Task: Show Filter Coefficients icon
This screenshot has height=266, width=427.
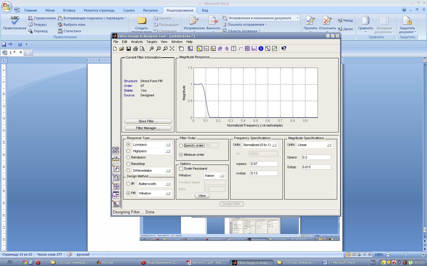Action: [x=254, y=49]
